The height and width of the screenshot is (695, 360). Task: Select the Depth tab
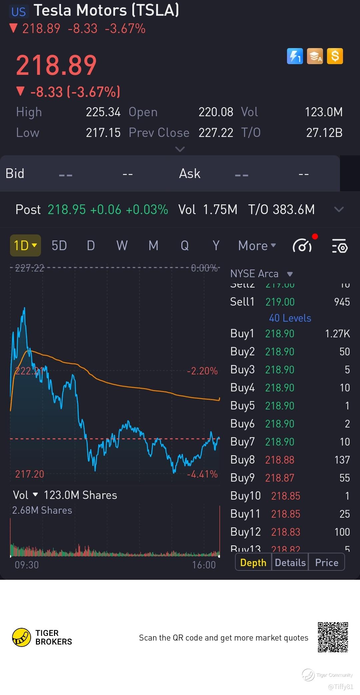253,562
